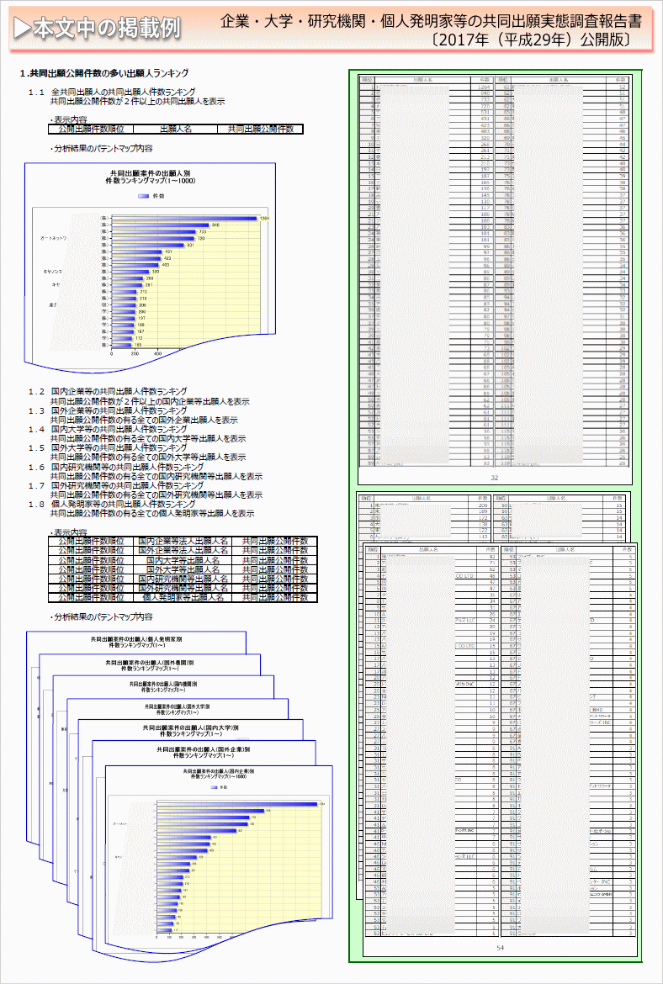
Task: Click the text 共同出願公開件数の有る全ての個人発明家等出願人を表示
Action: [x=152, y=513]
